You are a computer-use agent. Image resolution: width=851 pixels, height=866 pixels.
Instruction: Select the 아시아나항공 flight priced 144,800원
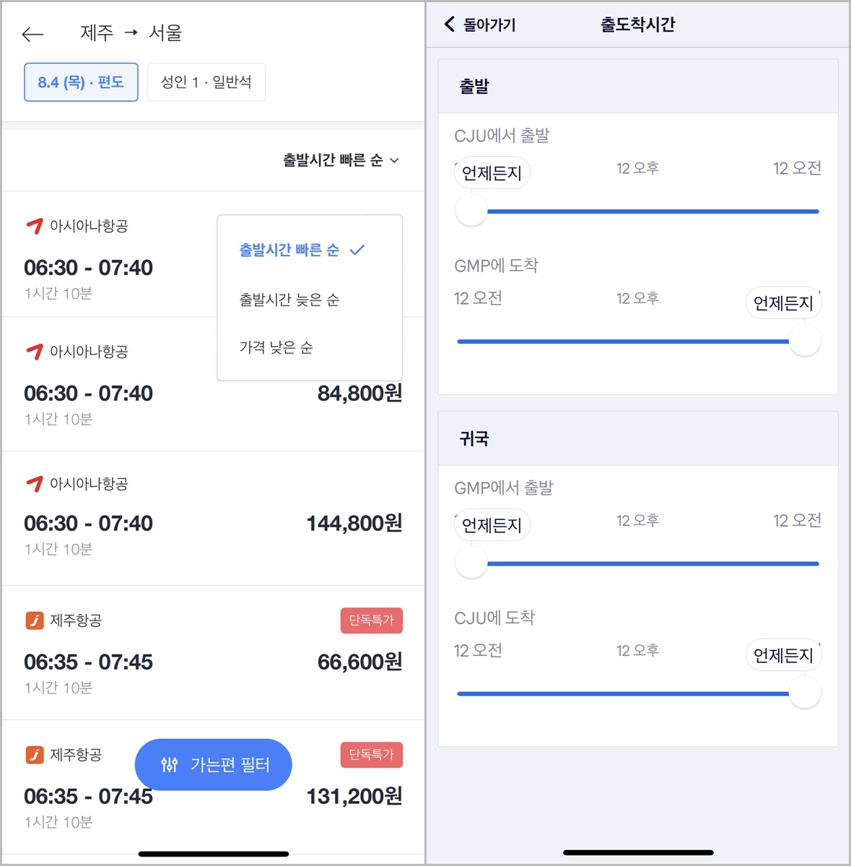tap(214, 518)
